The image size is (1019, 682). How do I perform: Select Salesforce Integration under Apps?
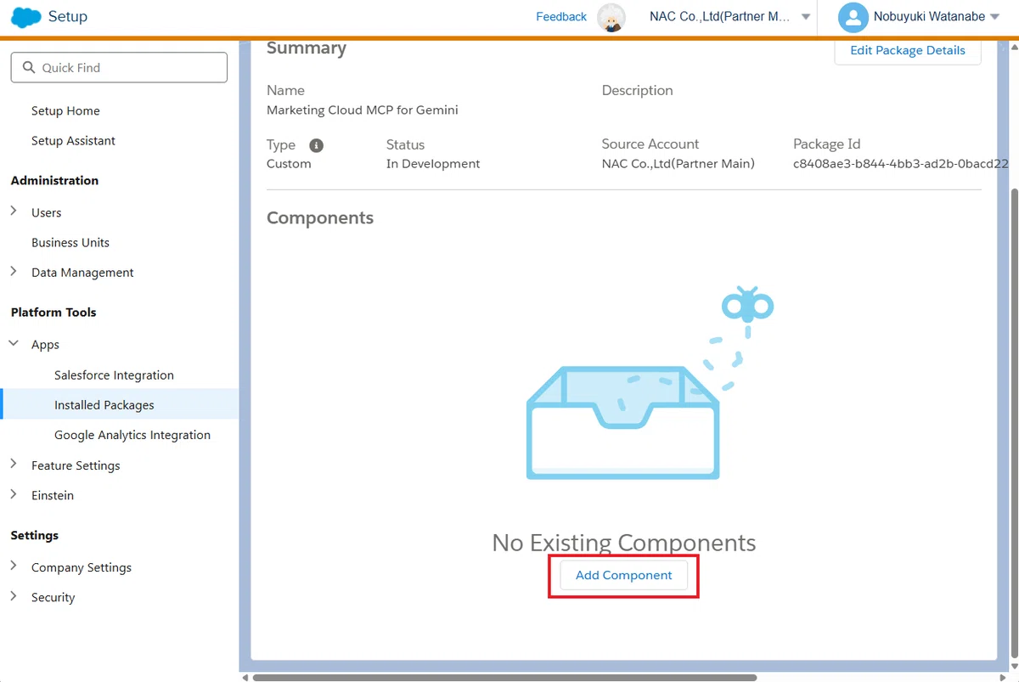click(x=114, y=375)
